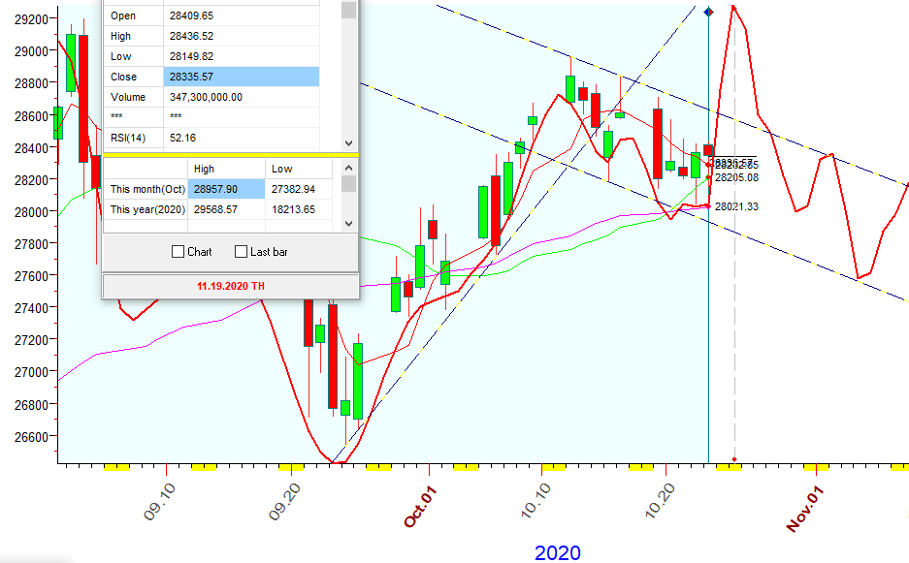The height and width of the screenshot is (563, 909).
Task: Click the blue diamond marker atop the vertical line
Action: click(708, 12)
